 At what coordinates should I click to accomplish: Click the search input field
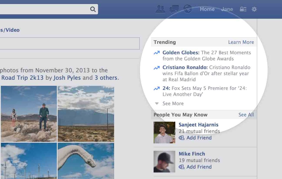coord(49,9)
